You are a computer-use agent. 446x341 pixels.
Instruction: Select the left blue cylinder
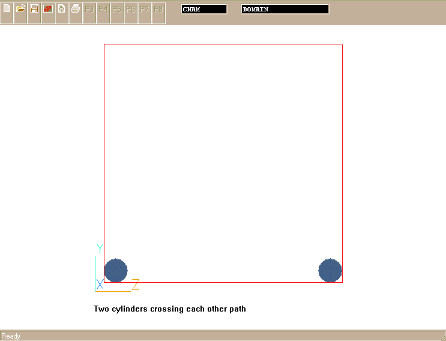click(115, 271)
